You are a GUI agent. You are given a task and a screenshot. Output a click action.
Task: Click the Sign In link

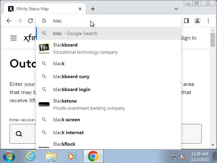coord(189,38)
